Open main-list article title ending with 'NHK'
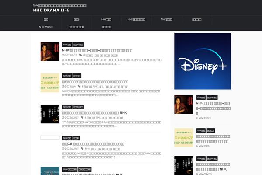 coord(94,113)
